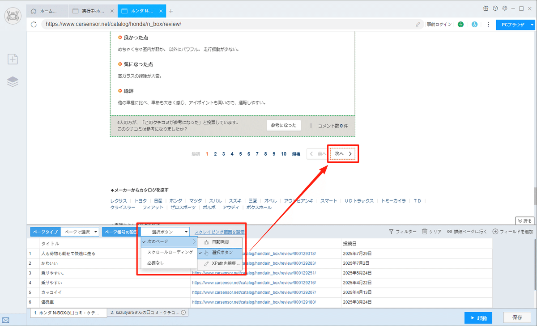Click date cell 2025年4月13日

(x=417, y=292)
